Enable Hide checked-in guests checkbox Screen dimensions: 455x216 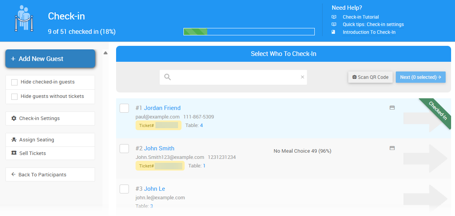14,82
